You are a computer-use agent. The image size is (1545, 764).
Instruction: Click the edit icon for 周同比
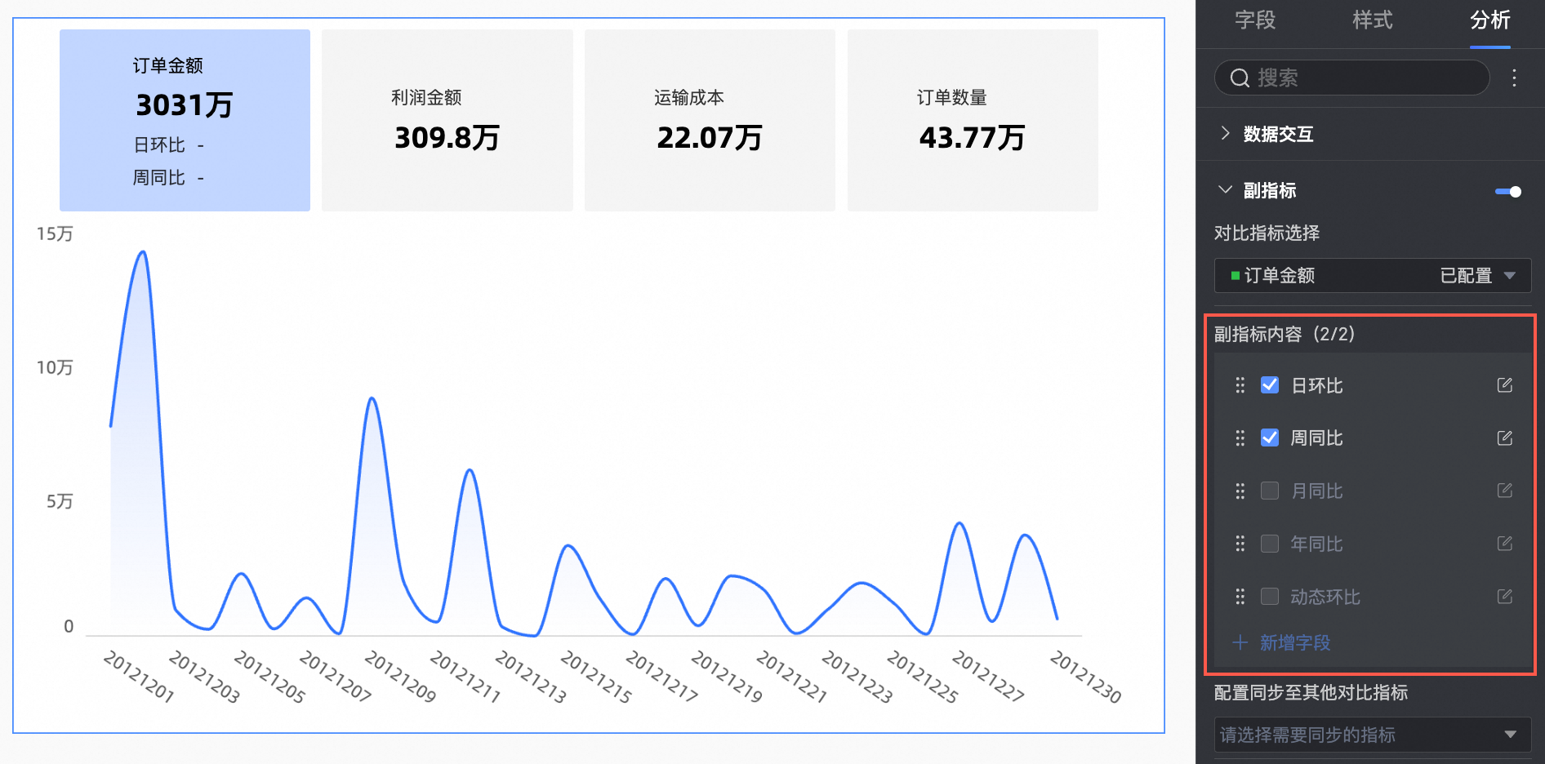coord(1504,438)
